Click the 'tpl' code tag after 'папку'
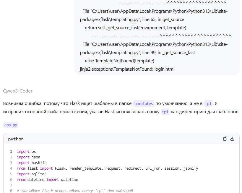 [x=165, y=112]
